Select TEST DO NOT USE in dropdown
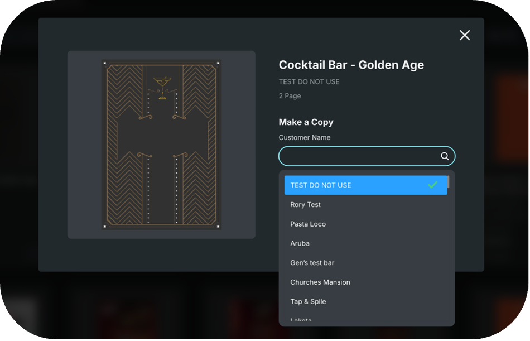This screenshot has height=341, width=530. pyautogui.click(x=366, y=185)
